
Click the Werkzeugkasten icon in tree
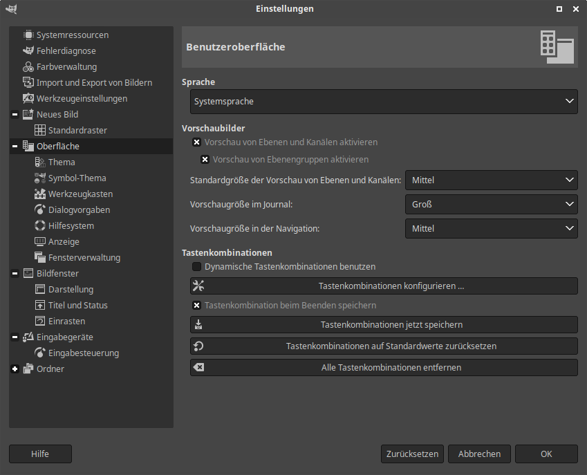(x=40, y=194)
